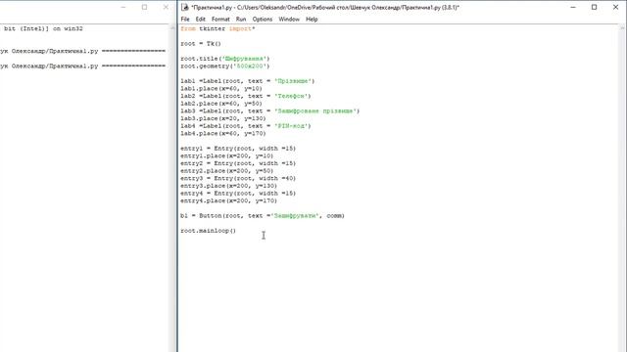Click the lab2 =Label definition line
Screen dimensions: 627x352
[246, 96]
